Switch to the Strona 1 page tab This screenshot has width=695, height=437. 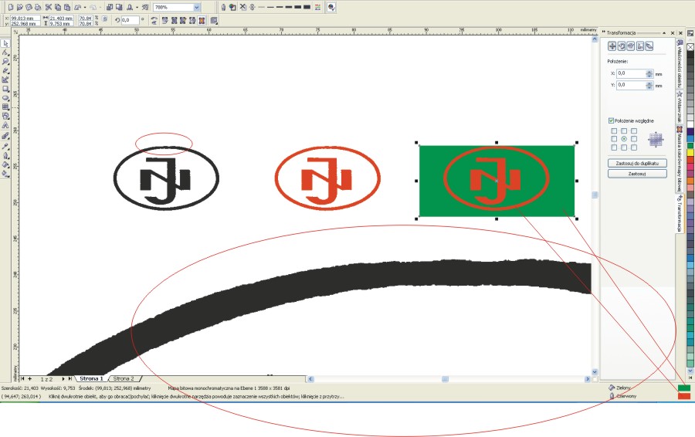91,379
